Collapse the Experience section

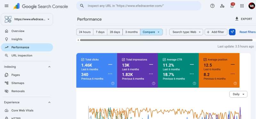point(49,102)
